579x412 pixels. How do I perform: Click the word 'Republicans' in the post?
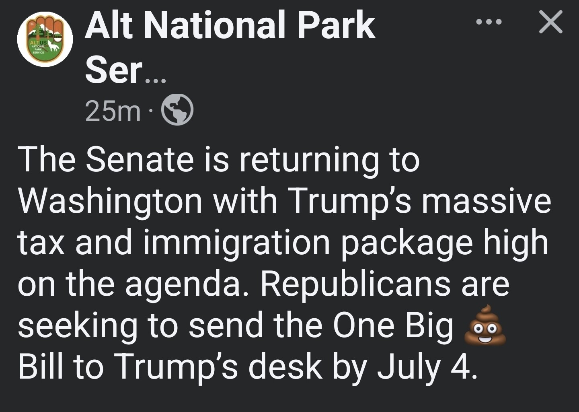(355, 284)
